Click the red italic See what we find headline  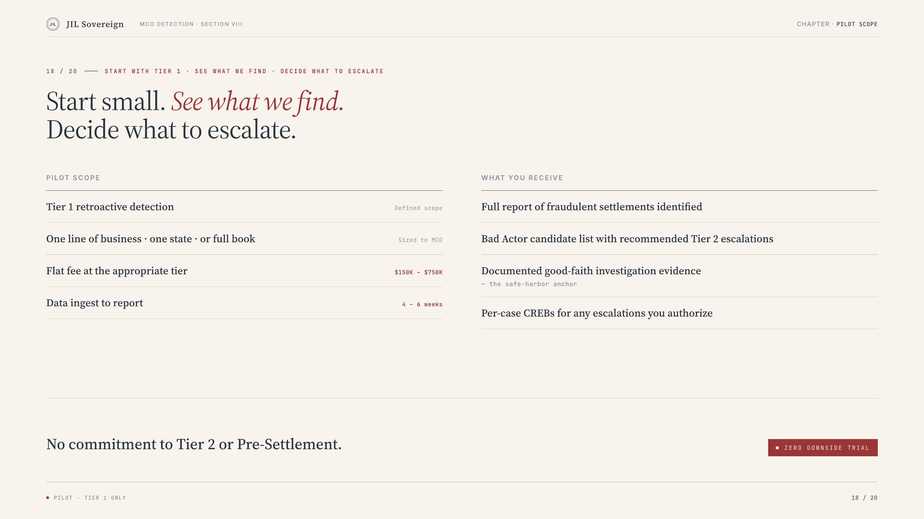257,101
